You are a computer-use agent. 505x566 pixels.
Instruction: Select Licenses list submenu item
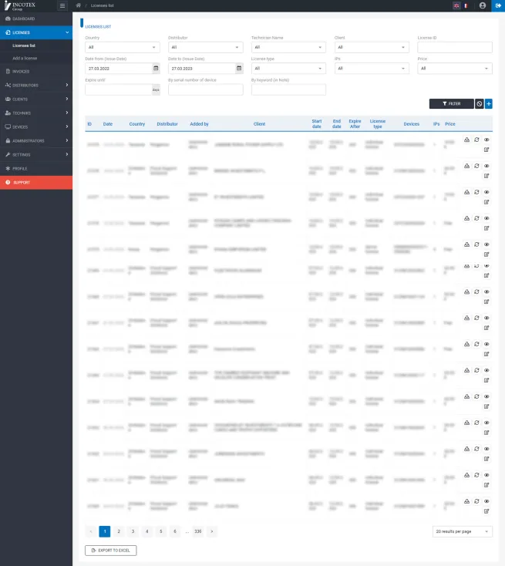coord(24,45)
